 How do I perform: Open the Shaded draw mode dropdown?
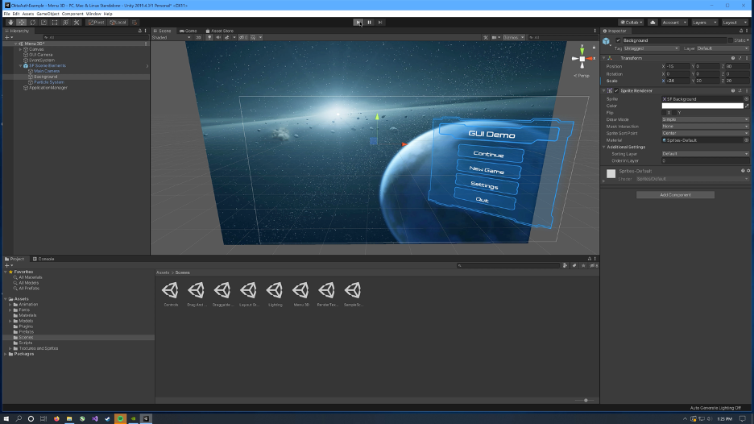(x=169, y=37)
